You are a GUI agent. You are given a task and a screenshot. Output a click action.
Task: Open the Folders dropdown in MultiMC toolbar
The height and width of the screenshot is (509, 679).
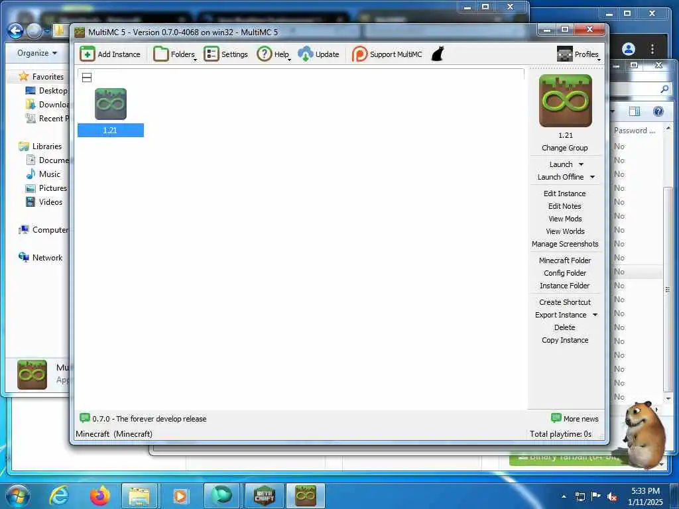tap(175, 54)
